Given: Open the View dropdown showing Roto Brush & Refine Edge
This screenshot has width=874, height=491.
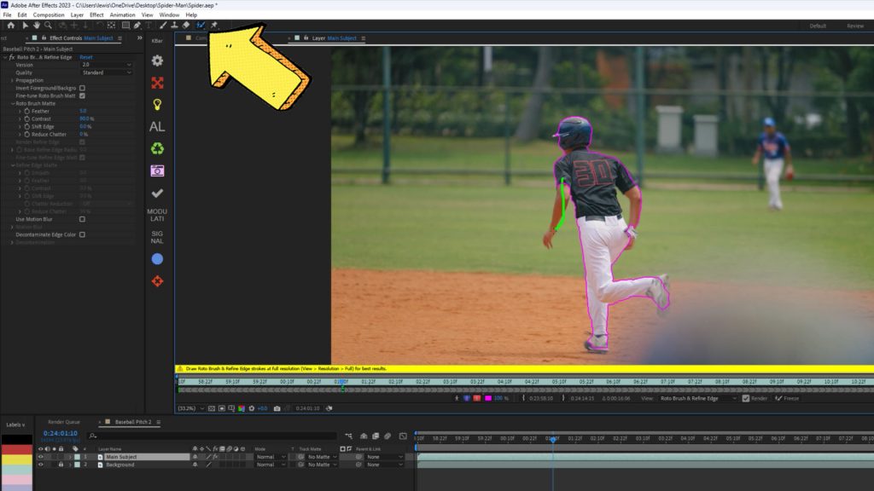Looking at the screenshot, I should [698, 399].
